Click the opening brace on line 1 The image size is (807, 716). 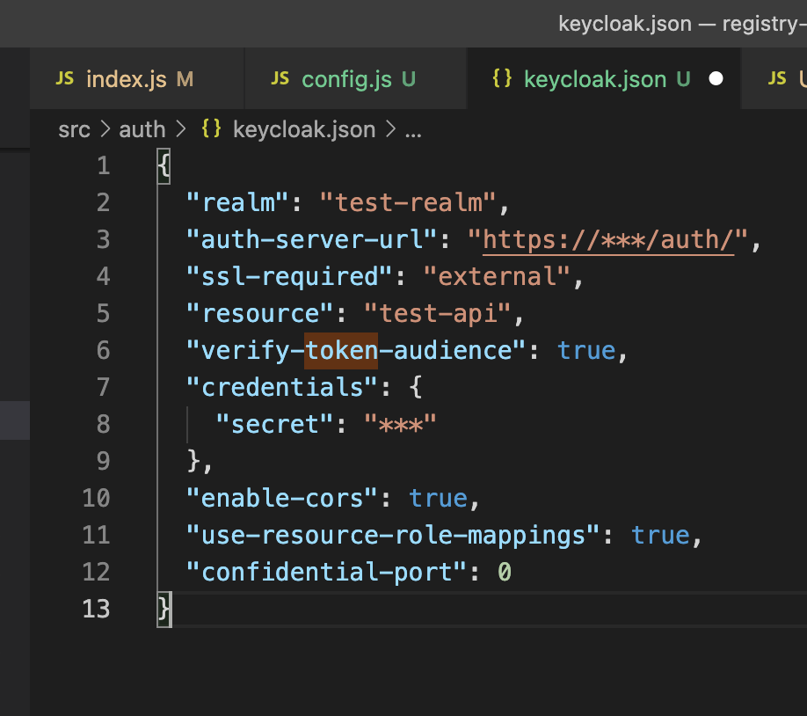[x=164, y=166]
